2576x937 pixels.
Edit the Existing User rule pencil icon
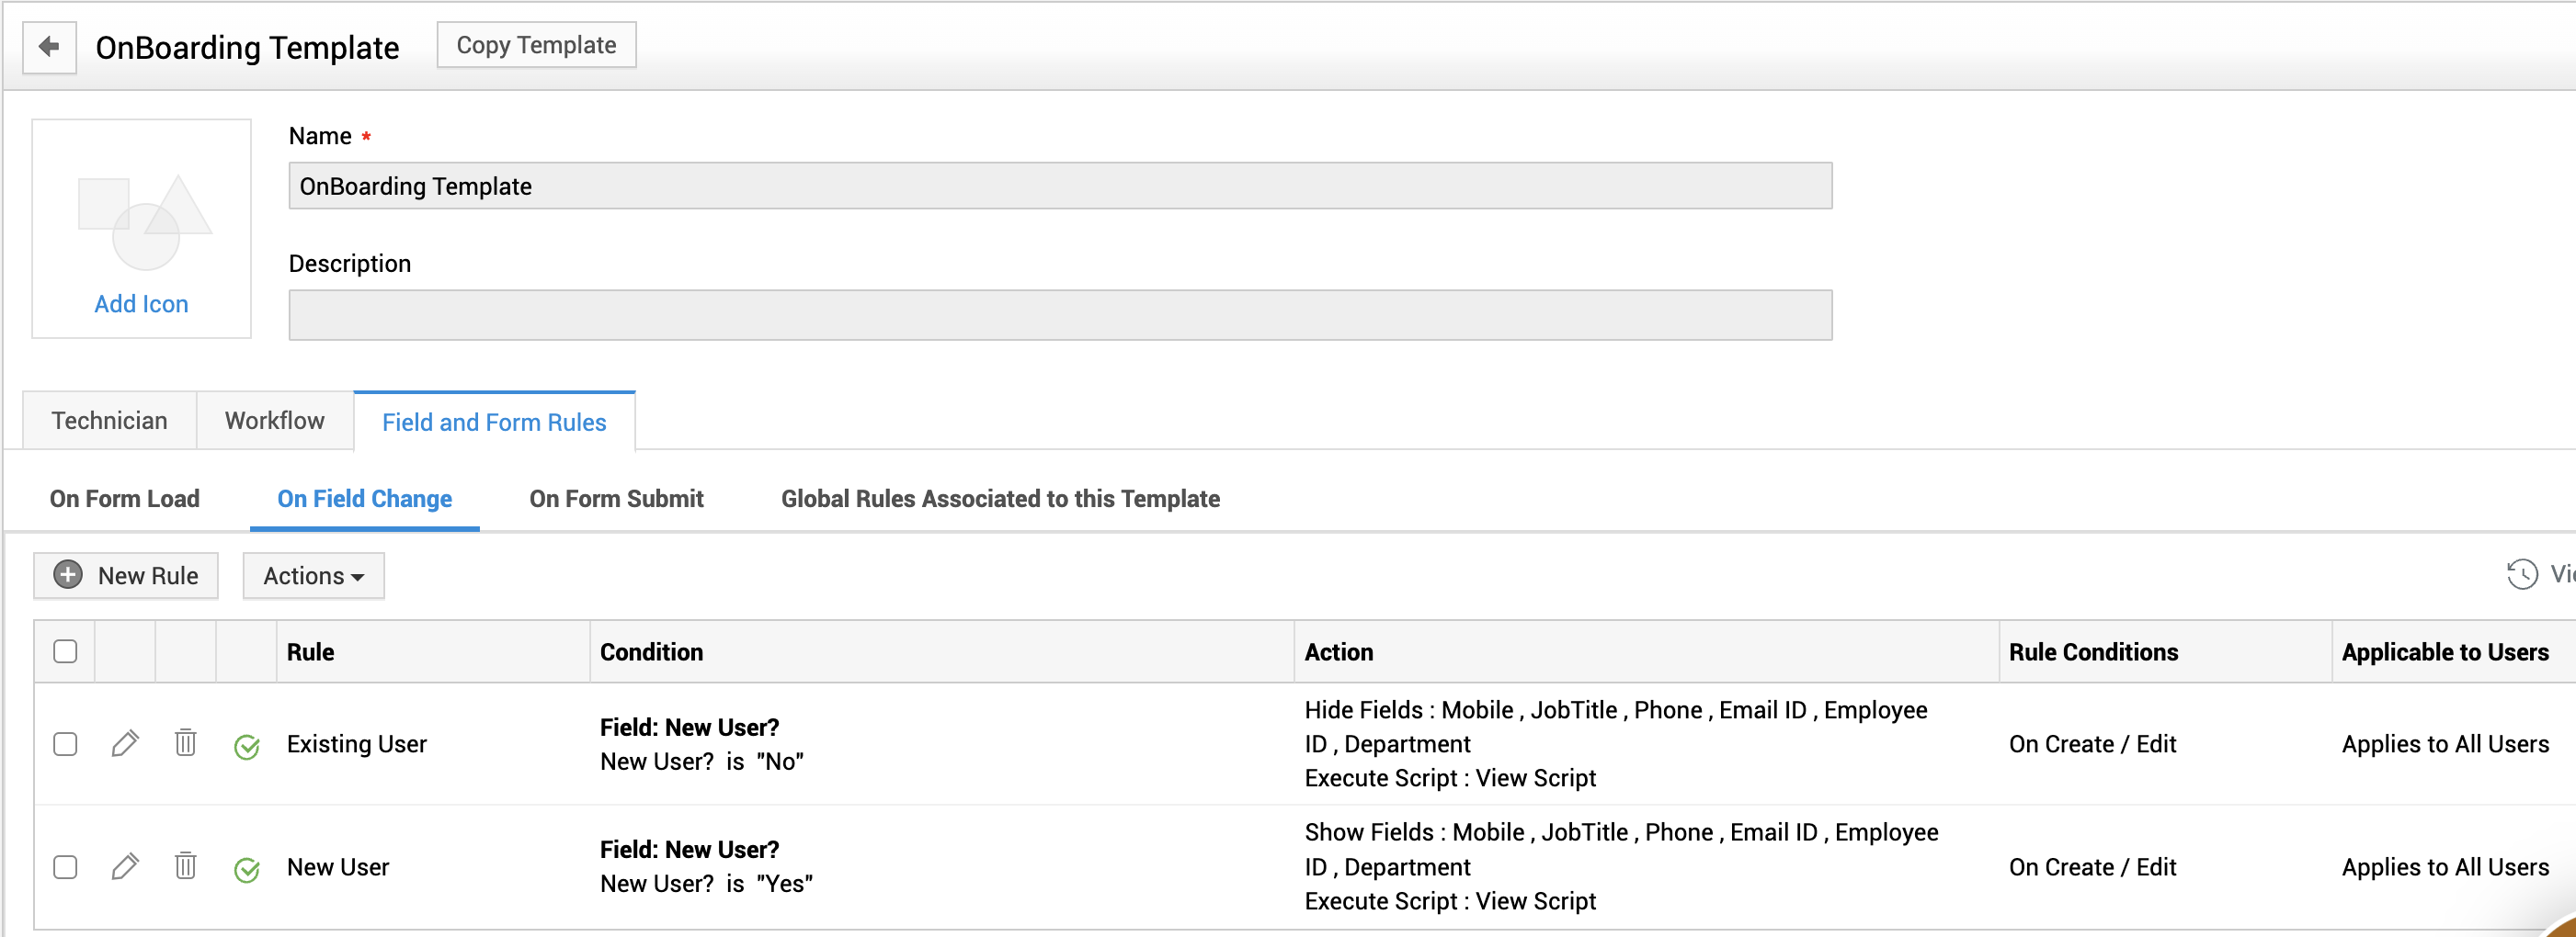[x=125, y=743]
